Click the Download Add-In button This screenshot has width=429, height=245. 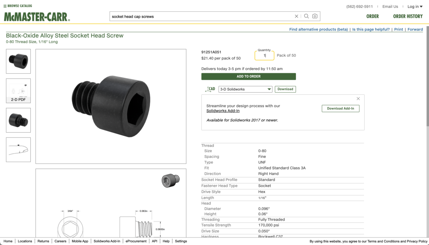point(340,109)
